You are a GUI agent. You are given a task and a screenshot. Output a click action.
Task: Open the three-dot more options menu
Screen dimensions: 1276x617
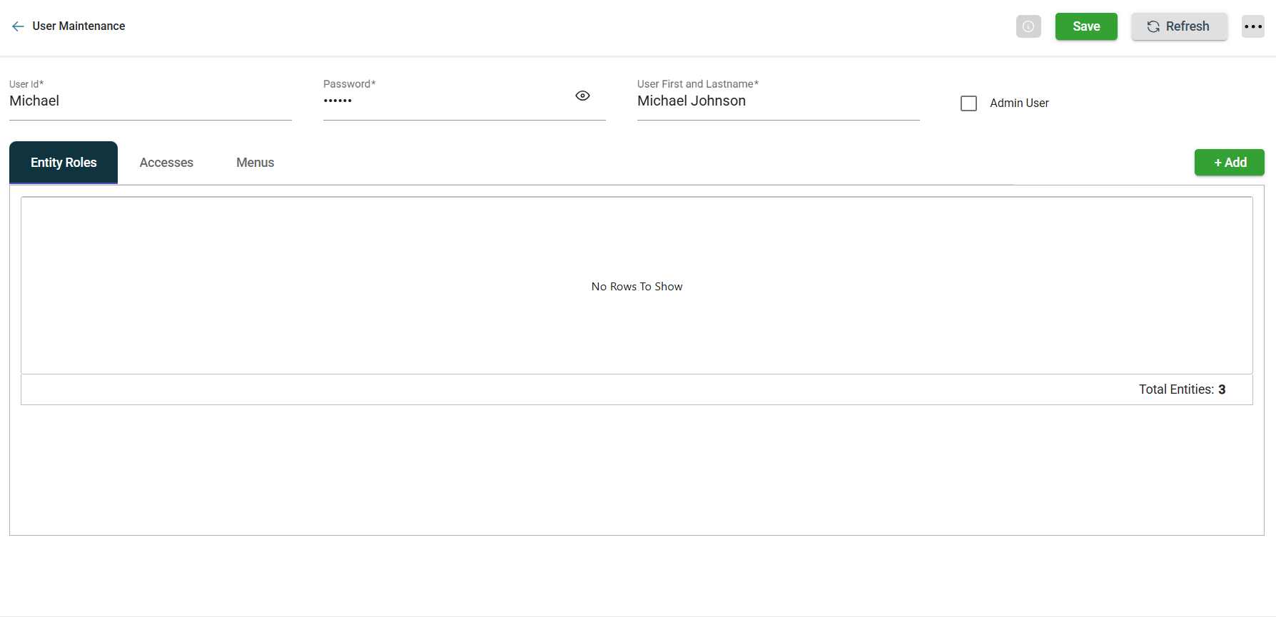coord(1252,26)
